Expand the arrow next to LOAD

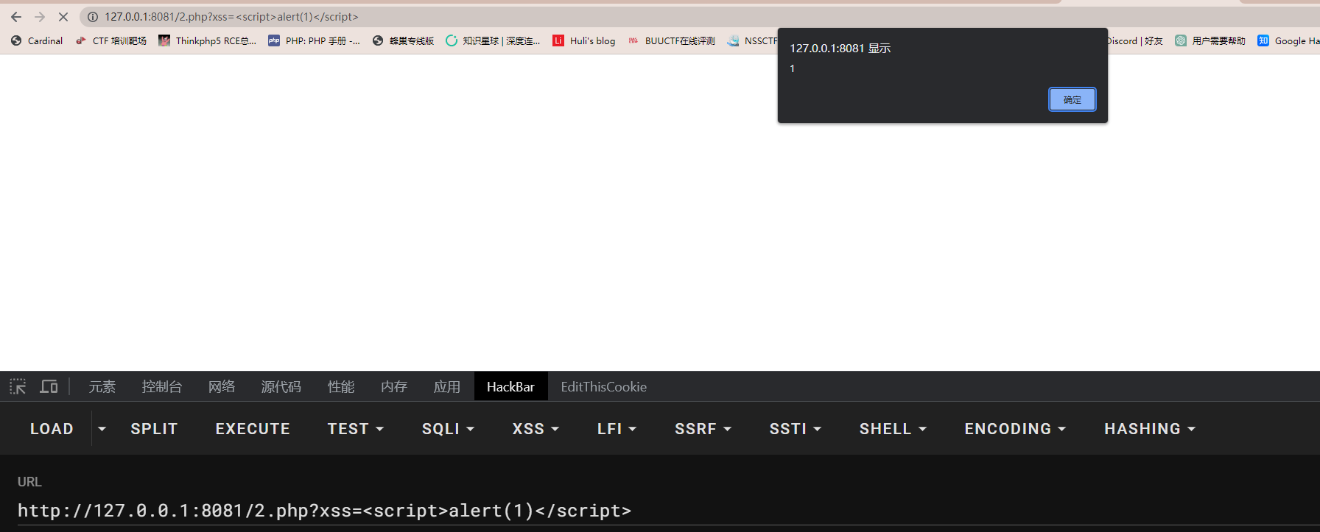(x=102, y=429)
